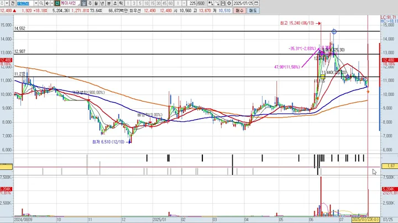
Task: Click the stock name 케이사인 field
Action: (x=70, y=3)
